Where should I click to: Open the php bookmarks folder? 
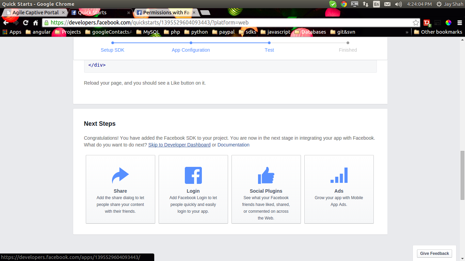click(172, 32)
